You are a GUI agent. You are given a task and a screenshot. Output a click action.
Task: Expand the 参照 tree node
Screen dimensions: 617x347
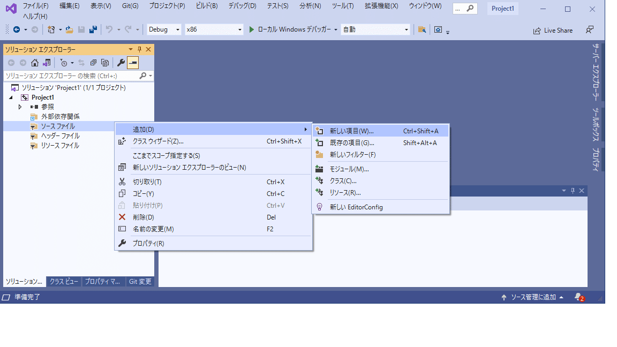tap(20, 107)
